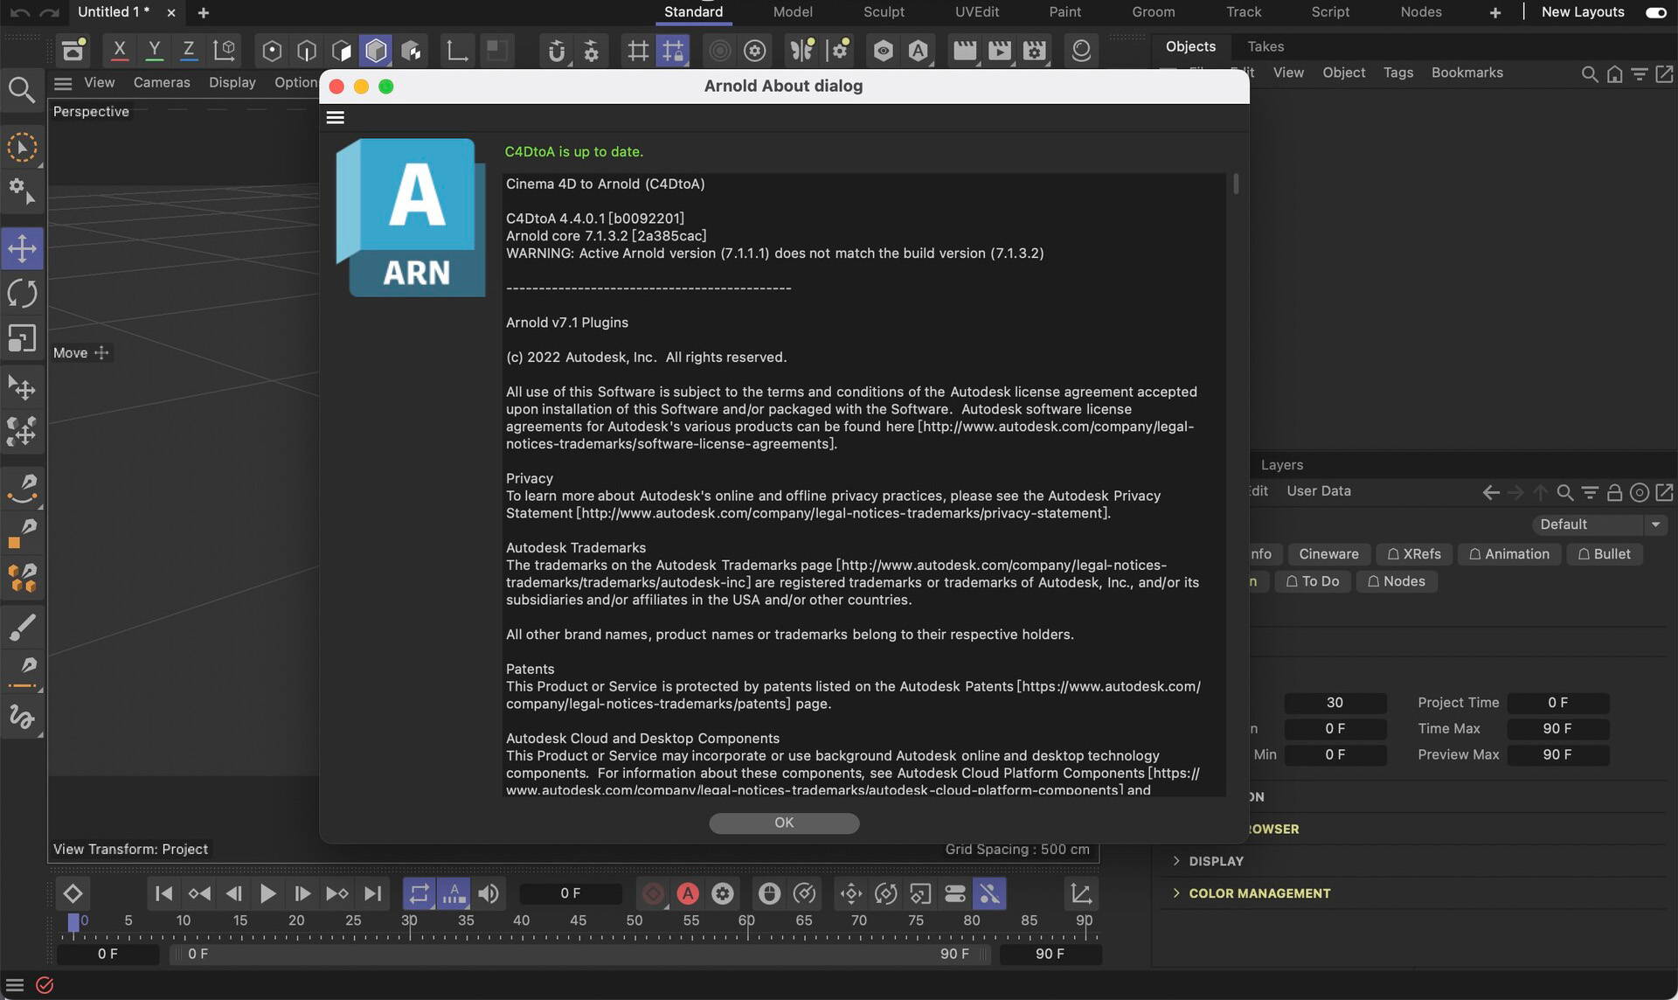Click the Arnold A icon in top toolbar
This screenshot has height=1000, width=1678.
click(918, 50)
